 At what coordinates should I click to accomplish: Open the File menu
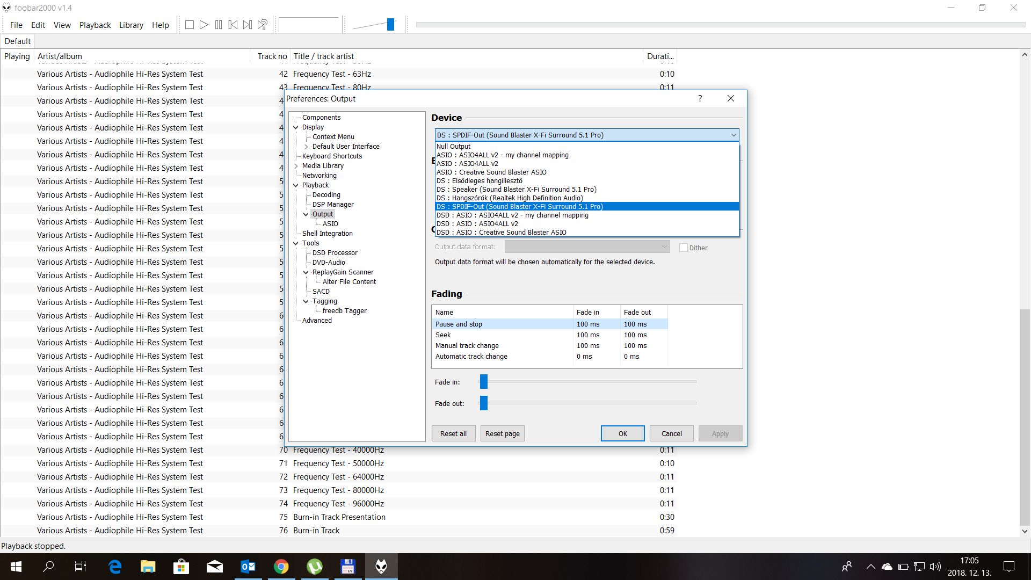click(16, 25)
